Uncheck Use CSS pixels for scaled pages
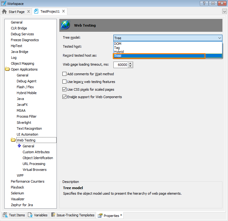Screen dimensions: 228x221 65,89
